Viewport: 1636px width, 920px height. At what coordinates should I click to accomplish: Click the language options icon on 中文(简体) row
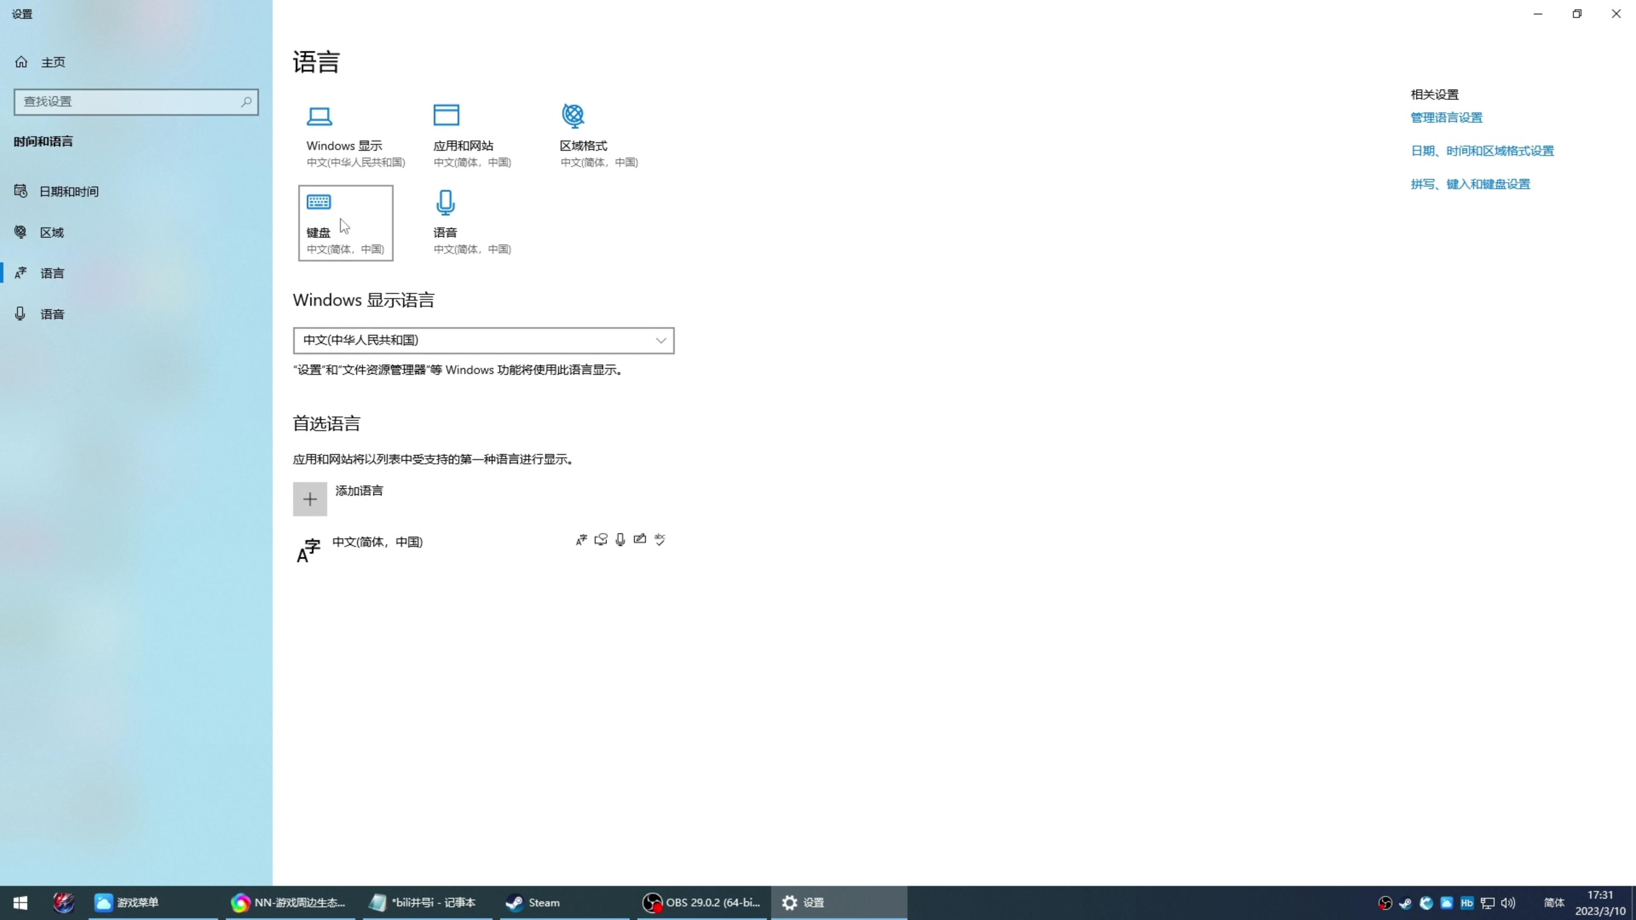point(580,539)
